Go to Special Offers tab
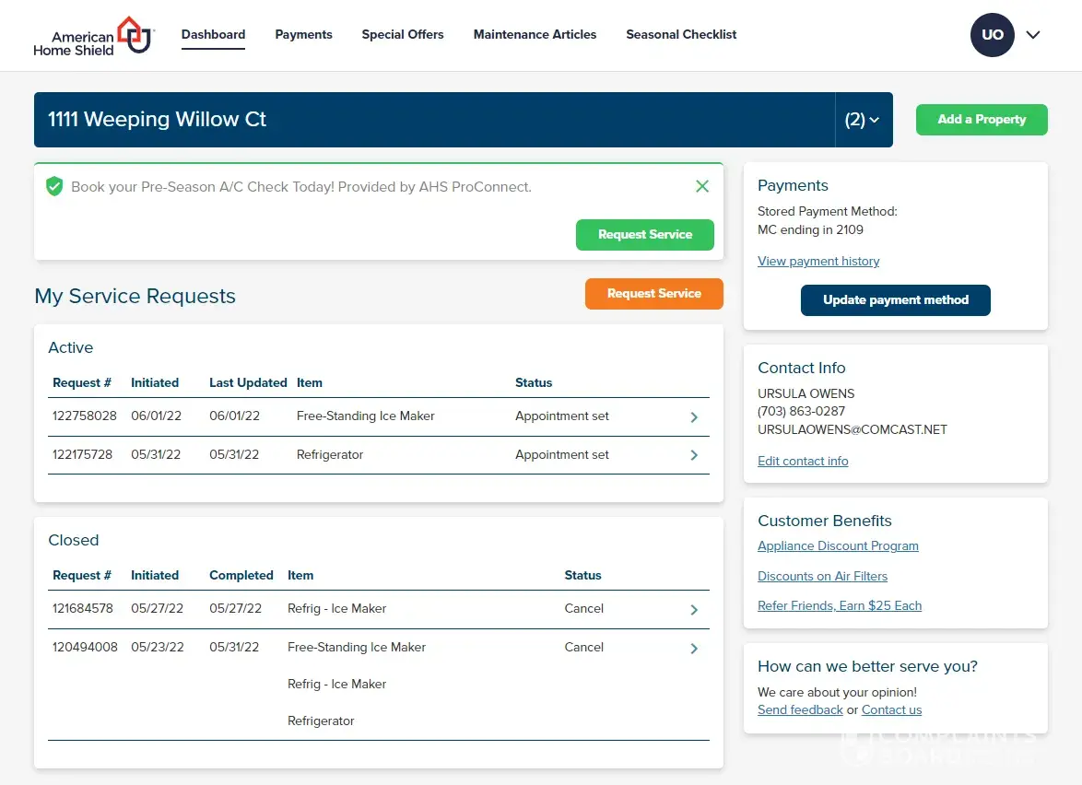Screen dimensions: 1082x785 (x=402, y=35)
